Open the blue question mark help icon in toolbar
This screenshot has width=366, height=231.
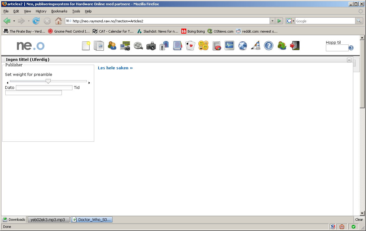269,46
